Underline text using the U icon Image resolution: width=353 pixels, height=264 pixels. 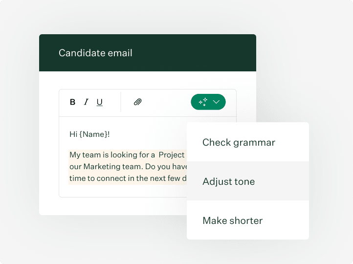[100, 102]
